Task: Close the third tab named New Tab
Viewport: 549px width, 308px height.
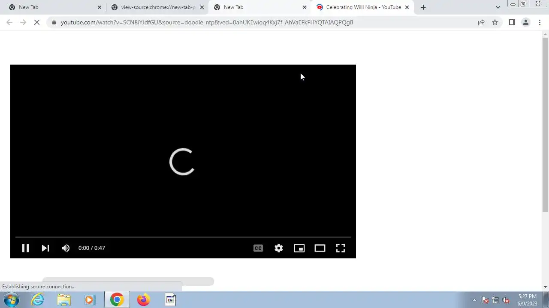Action: [x=305, y=7]
